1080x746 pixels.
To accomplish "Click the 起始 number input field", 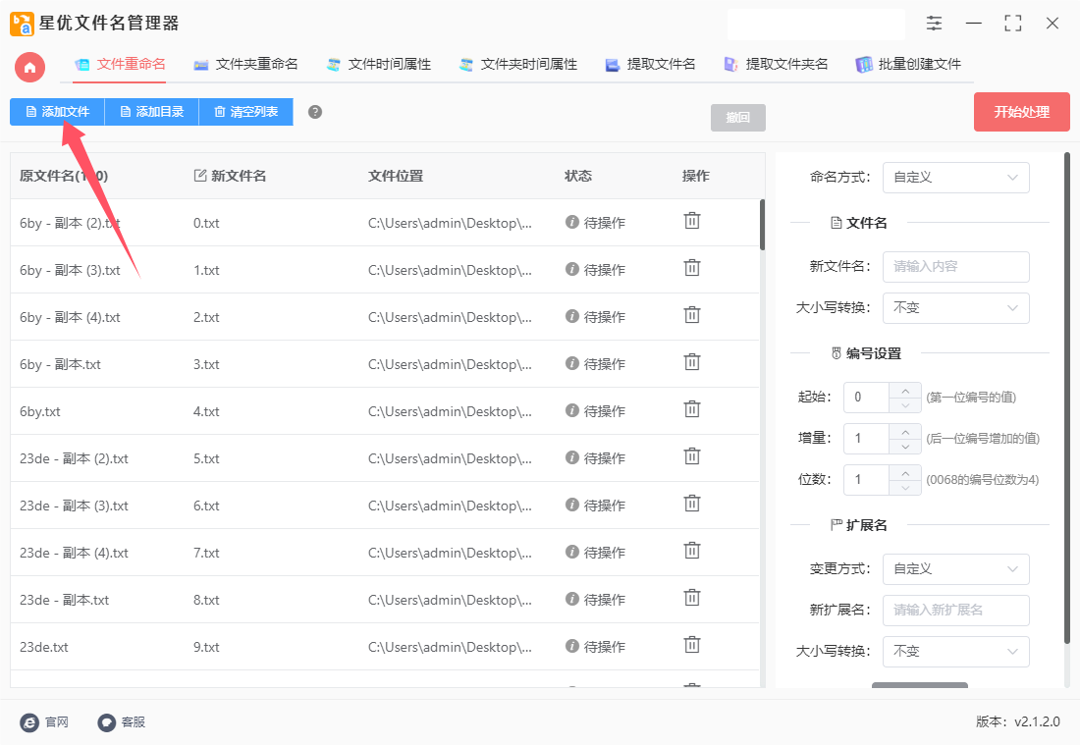I will pos(867,398).
